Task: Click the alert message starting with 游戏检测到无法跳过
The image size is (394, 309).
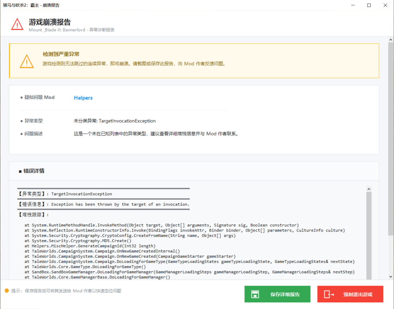Action: click(x=135, y=64)
